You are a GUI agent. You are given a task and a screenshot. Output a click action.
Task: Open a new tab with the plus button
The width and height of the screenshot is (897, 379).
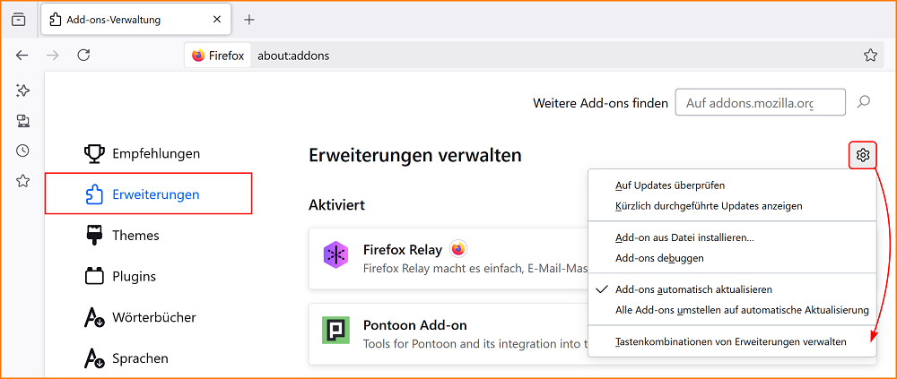pos(248,20)
